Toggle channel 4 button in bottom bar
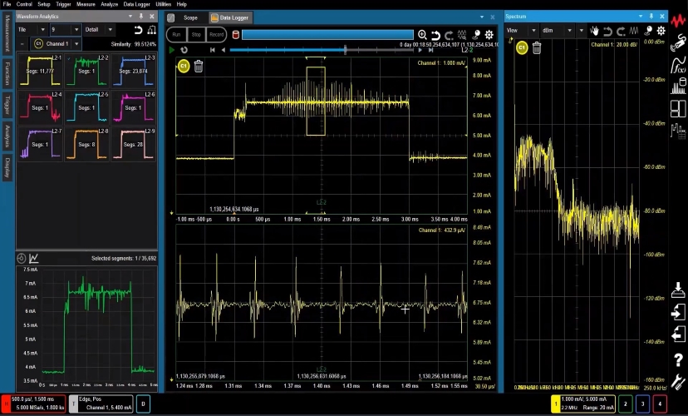 pyautogui.click(x=660, y=404)
